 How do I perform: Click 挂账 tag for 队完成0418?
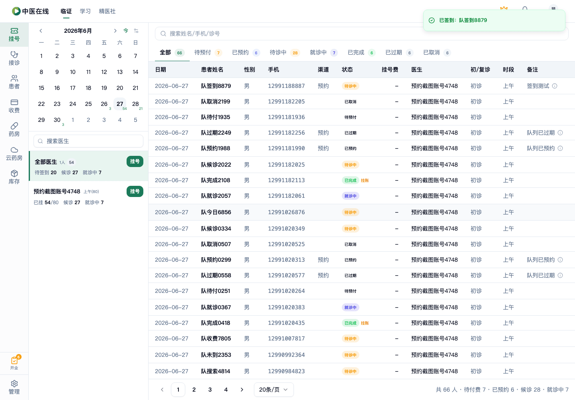point(365,323)
